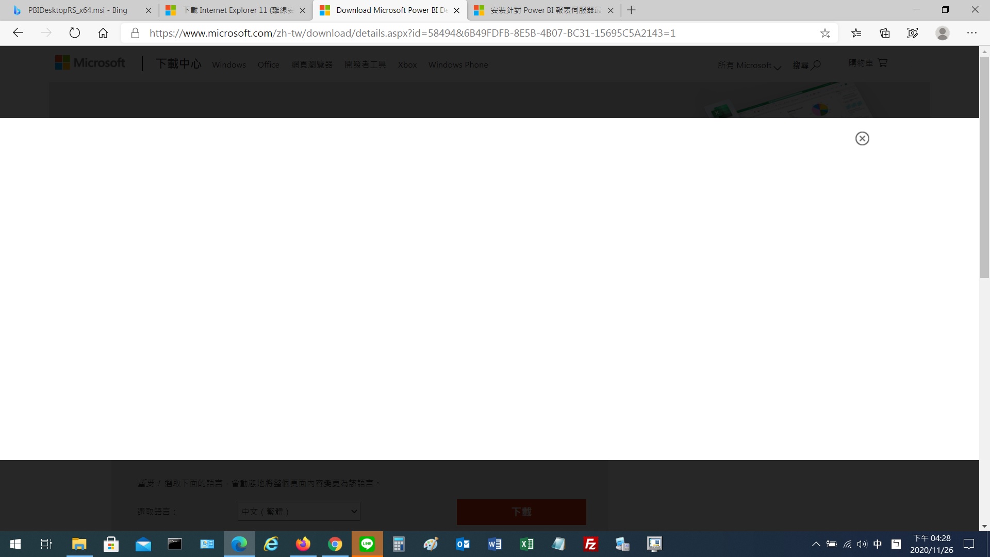View site lock information
990x557 pixels.
click(x=135, y=33)
